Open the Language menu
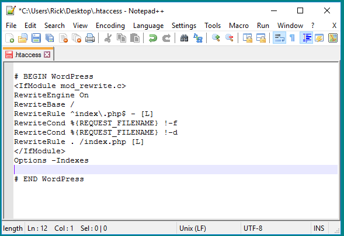Screen dimensions: 344x236 click(148, 26)
